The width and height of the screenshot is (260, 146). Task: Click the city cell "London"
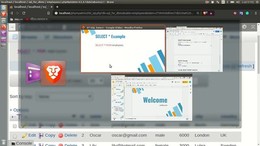coord(202,135)
